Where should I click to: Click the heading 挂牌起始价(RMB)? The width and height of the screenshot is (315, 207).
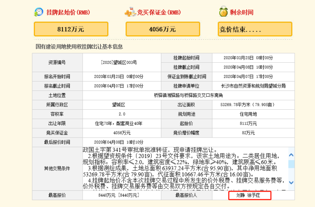point(68,12)
